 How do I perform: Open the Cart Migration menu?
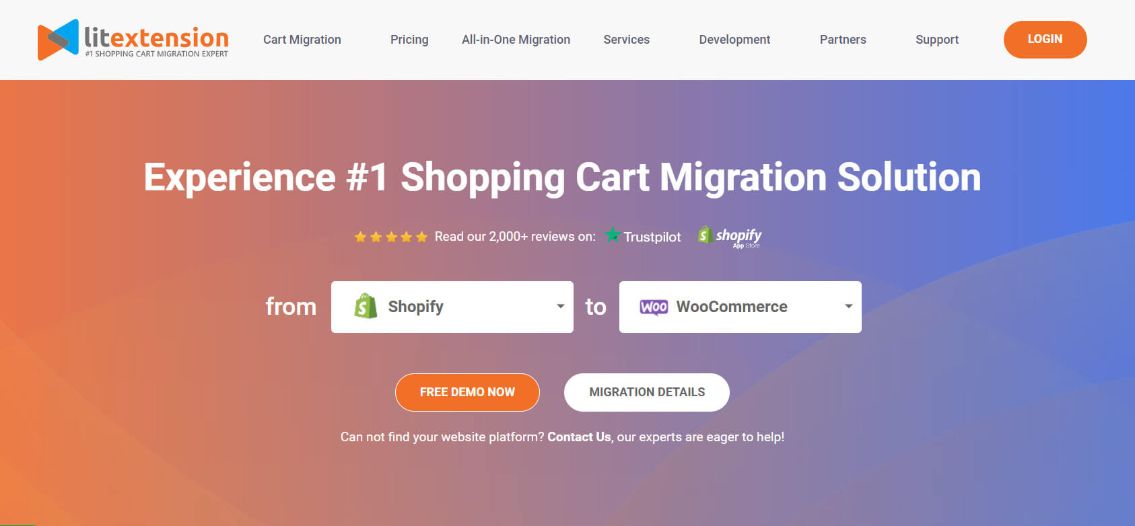pos(302,40)
